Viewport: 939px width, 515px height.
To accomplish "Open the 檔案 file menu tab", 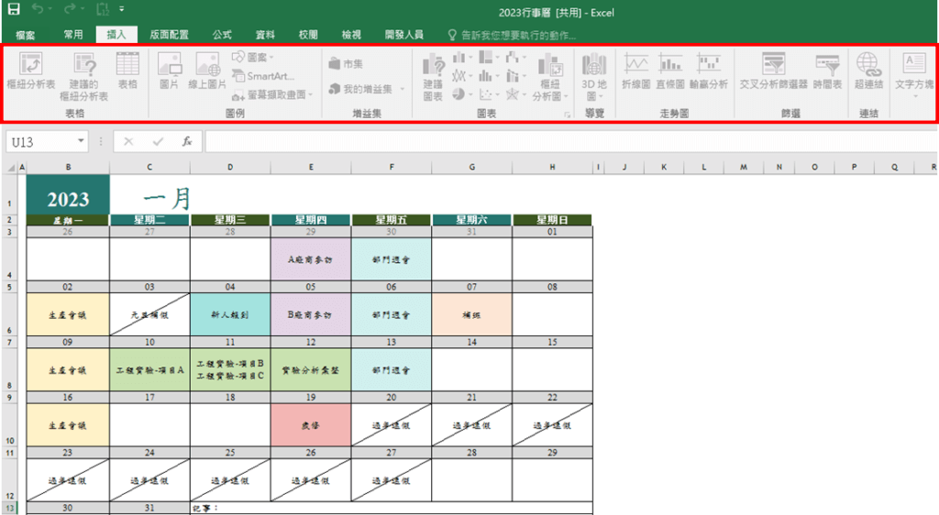I will pyautogui.click(x=25, y=35).
